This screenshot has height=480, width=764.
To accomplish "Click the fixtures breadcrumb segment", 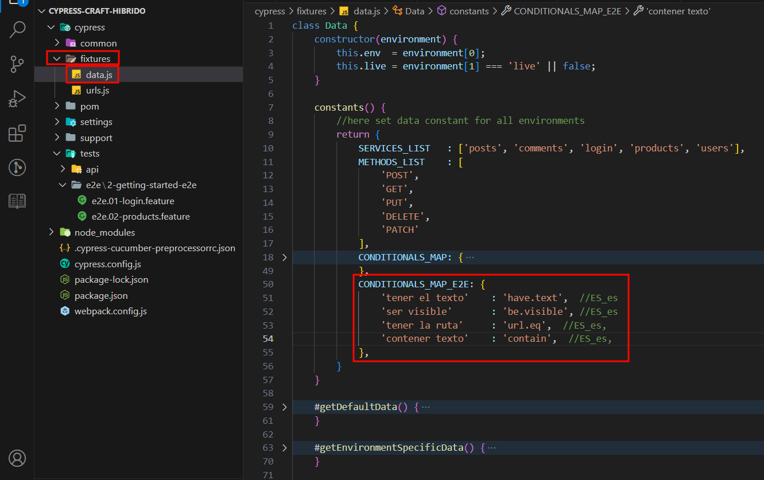I will pyautogui.click(x=312, y=11).
